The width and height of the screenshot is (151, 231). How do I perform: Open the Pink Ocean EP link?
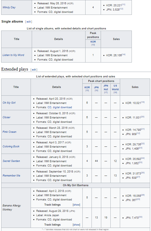click(x=9, y=132)
